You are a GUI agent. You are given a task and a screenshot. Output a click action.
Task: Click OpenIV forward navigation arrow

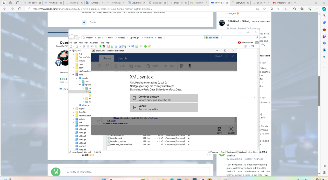click(77, 38)
